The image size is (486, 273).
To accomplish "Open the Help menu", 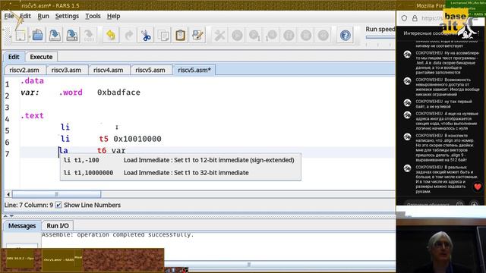I will click(113, 16).
